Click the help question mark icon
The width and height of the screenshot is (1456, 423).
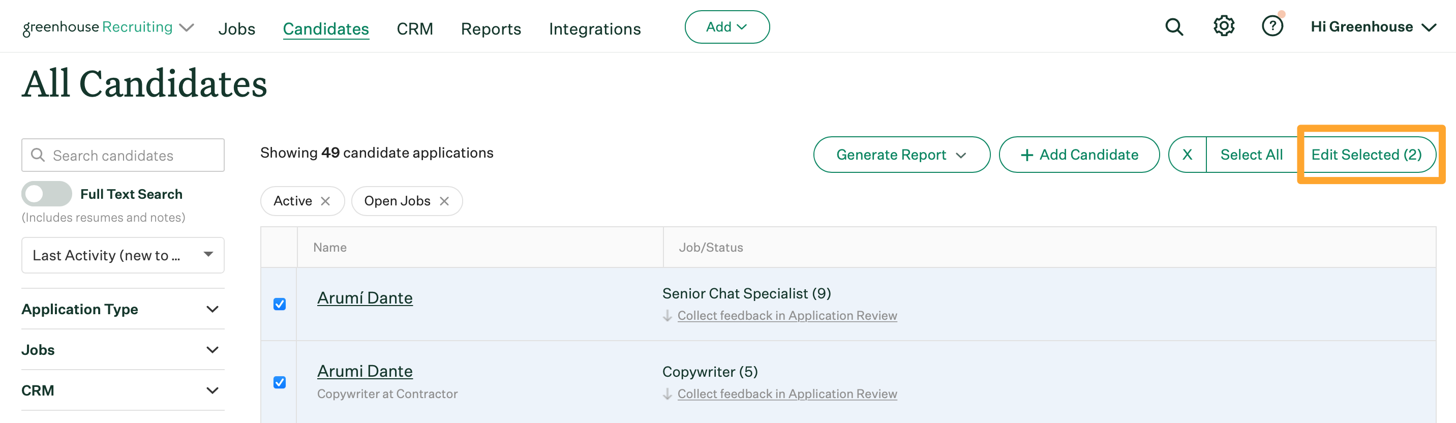pyautogui.click(x=1272, y=26)
